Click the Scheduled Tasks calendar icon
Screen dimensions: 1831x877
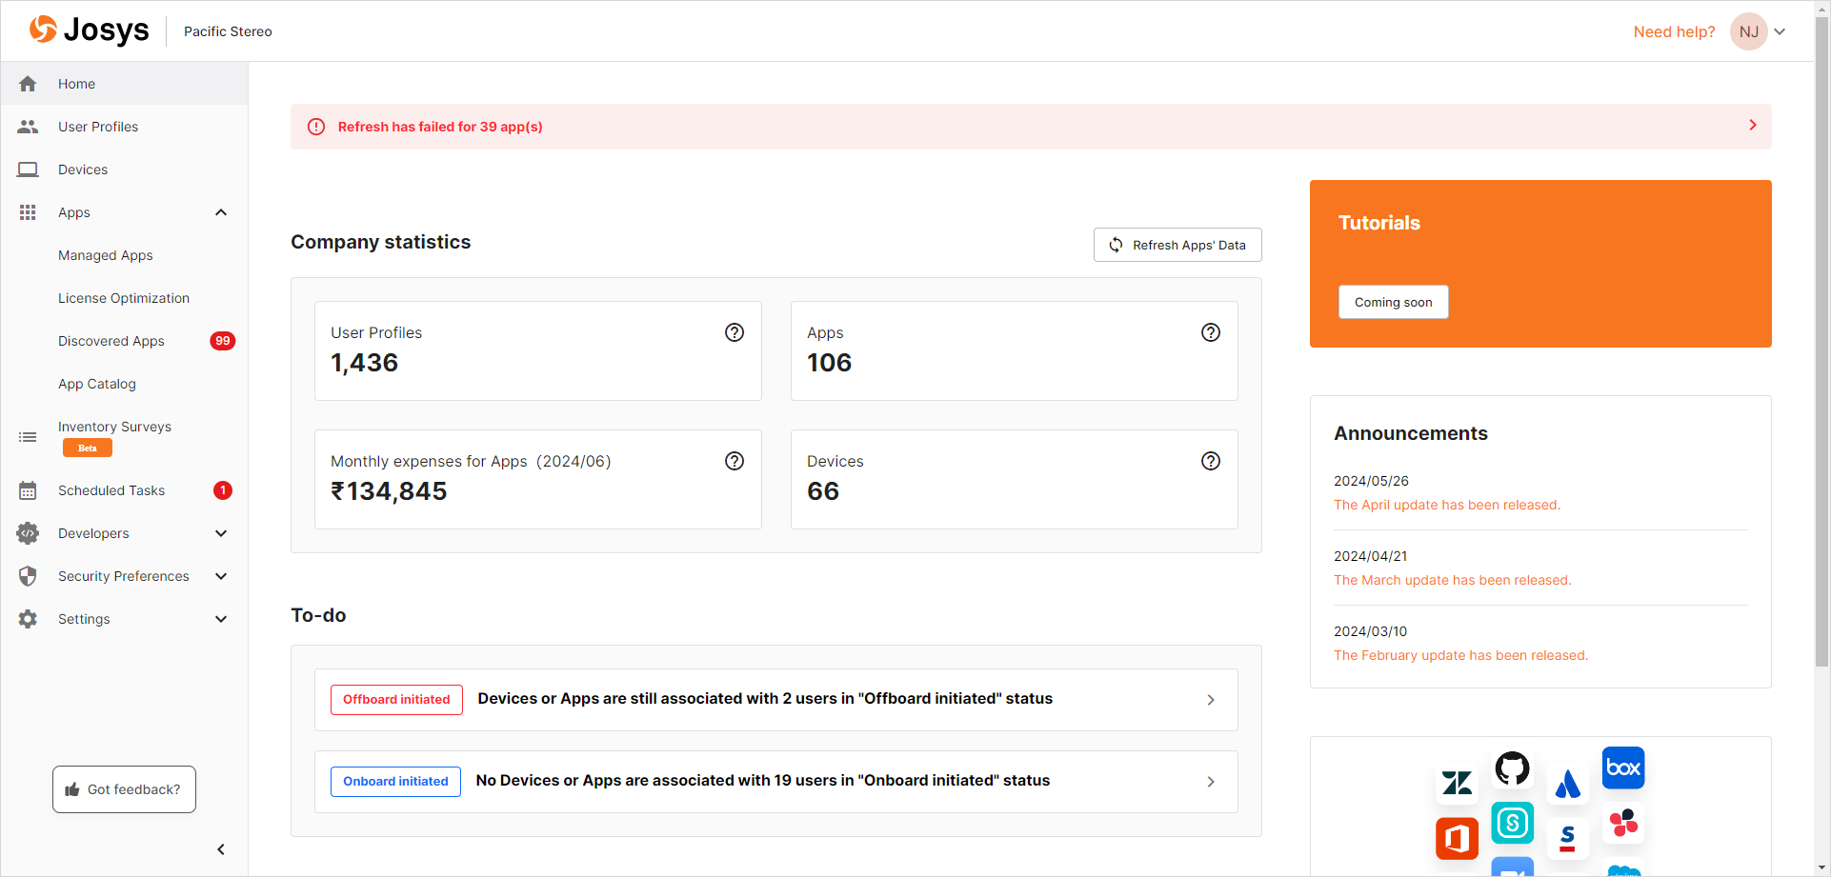coord(28,490)
